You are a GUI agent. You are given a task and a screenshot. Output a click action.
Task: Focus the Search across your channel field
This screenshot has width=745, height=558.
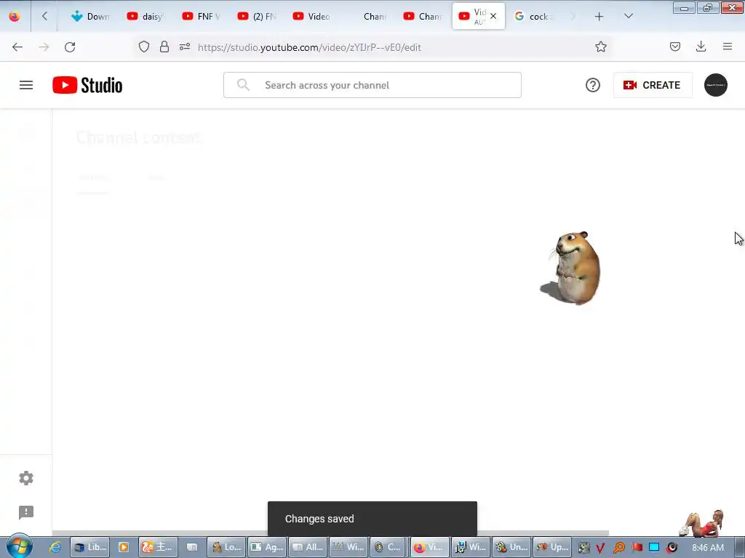(372, 86)
